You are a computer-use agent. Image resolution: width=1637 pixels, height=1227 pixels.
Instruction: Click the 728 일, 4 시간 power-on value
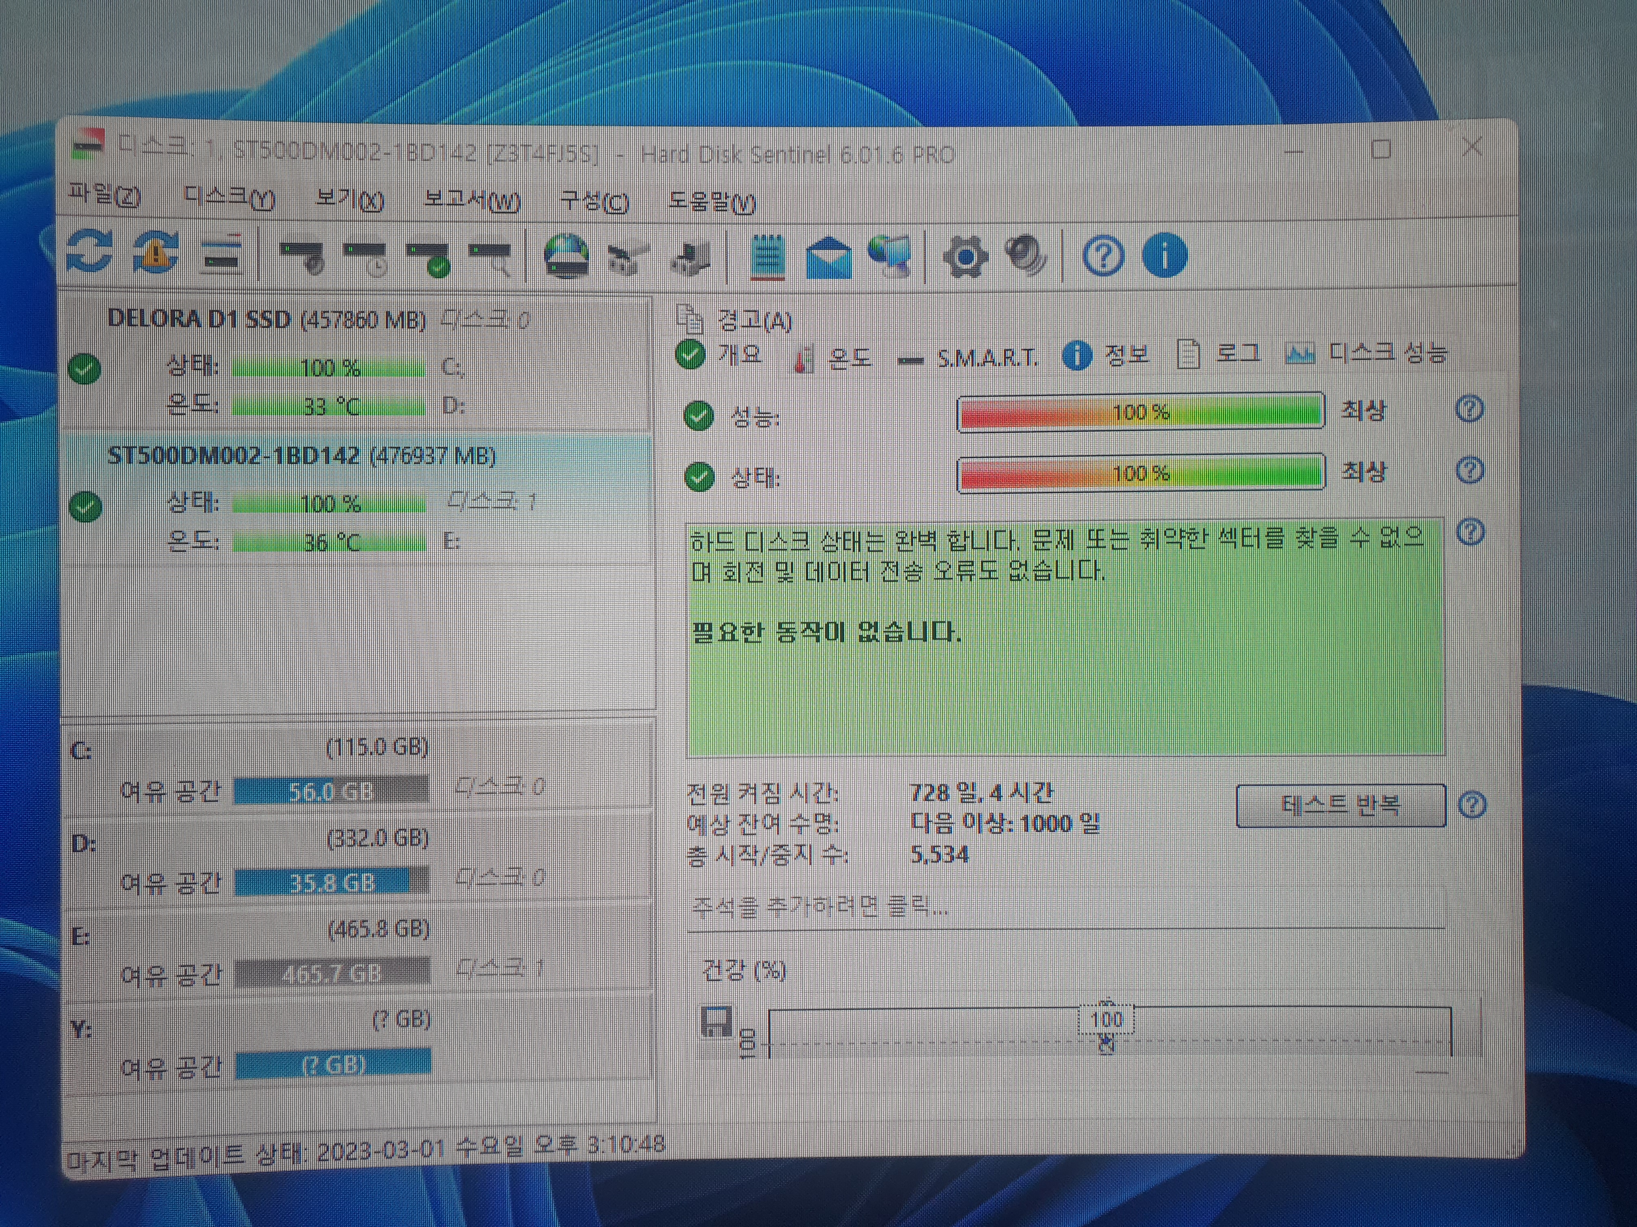click(x=980, y=793)
